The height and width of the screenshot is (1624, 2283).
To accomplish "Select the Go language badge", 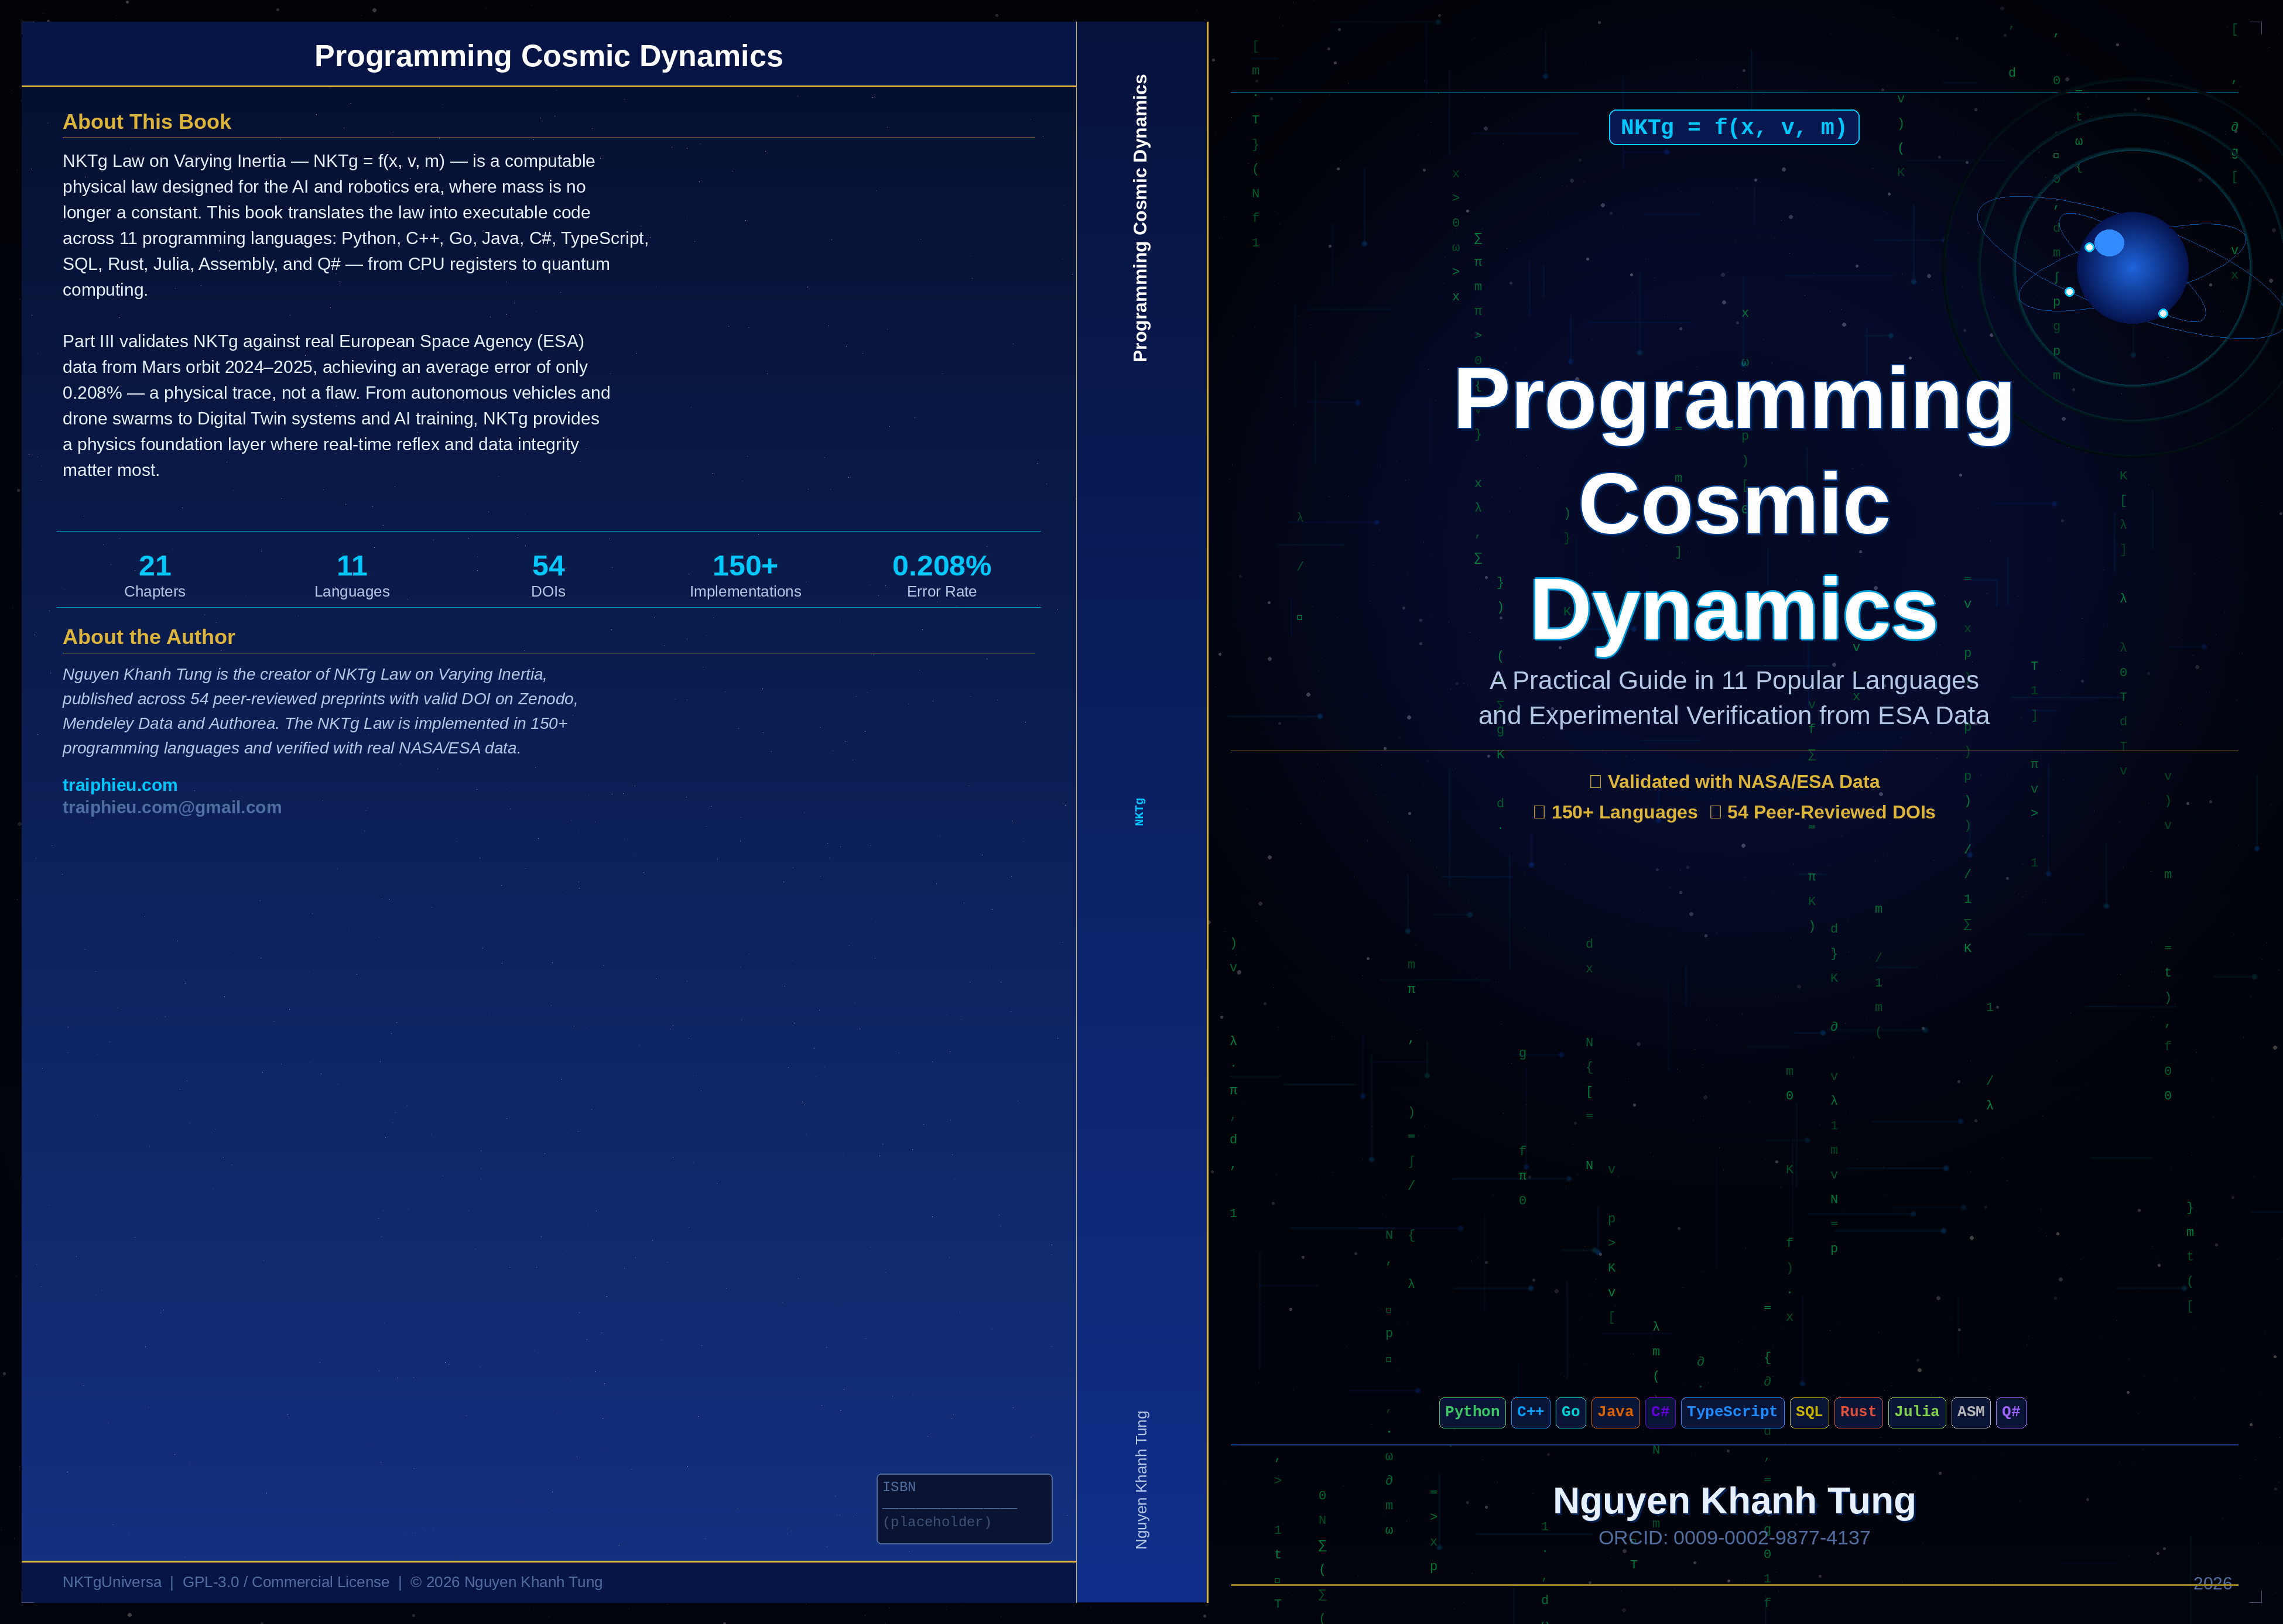I will (x=1570, y=1412).
